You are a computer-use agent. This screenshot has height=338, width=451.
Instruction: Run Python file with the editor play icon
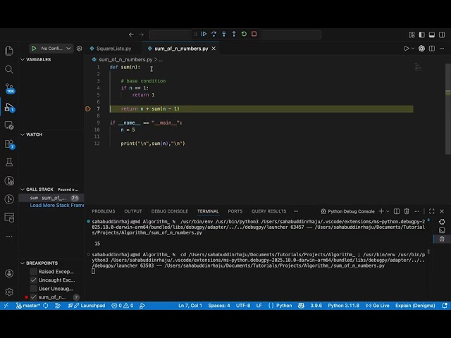tap(406, 49)
